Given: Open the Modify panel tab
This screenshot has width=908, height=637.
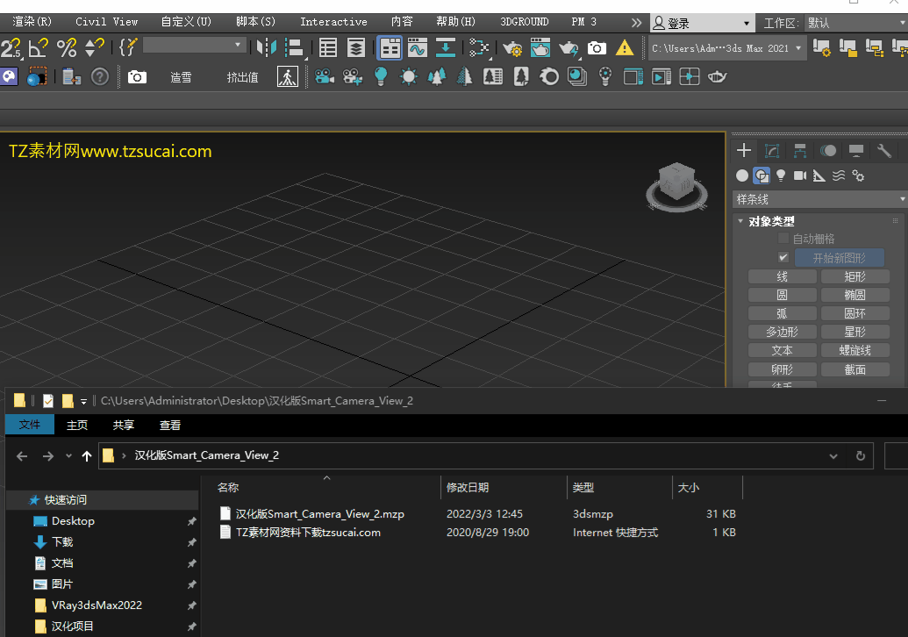Looking at the screenshot, I should click(x=772, y=151).
